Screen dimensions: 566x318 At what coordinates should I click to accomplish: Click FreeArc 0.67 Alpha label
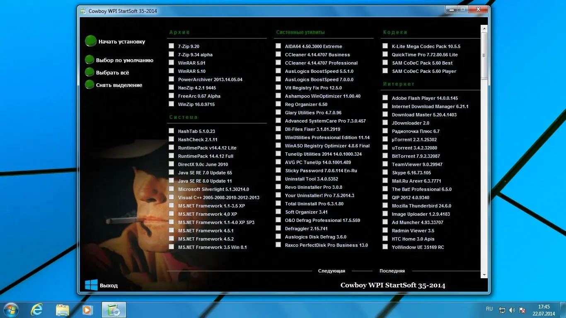point(199,96)
